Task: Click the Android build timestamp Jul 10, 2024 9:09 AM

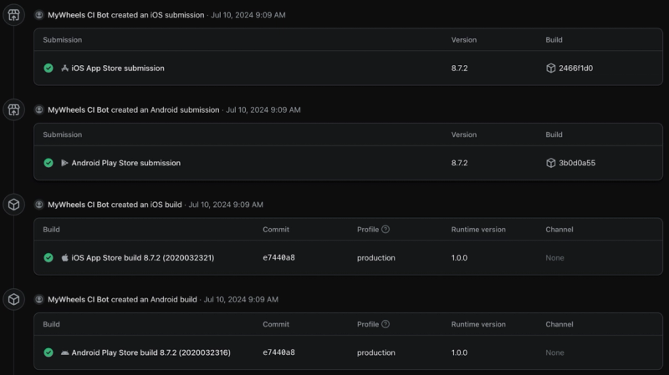Action: [x=241, y=300]
